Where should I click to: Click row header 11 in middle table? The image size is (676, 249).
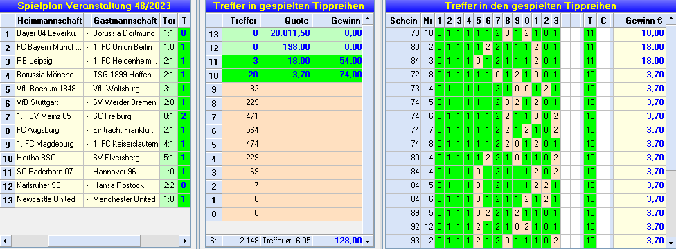214,61
